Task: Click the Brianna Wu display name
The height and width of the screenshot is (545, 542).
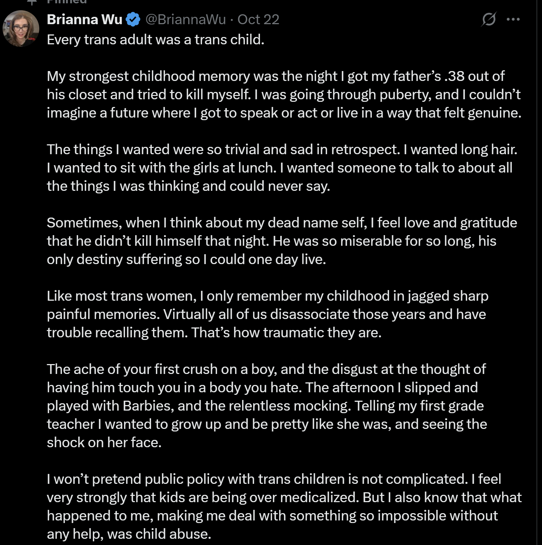Action: pyautogui.click(x=84, y=19)
